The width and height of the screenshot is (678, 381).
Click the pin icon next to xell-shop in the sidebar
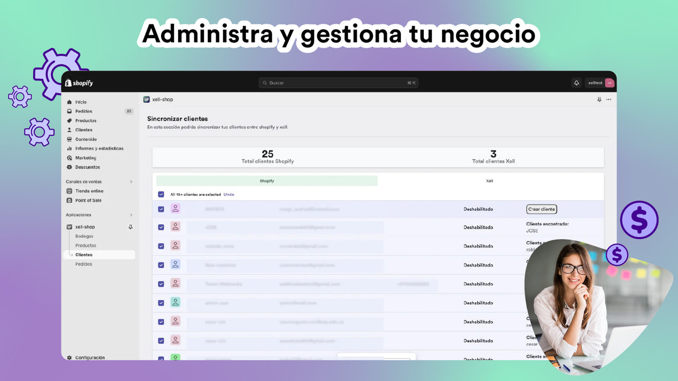(130, 227)
